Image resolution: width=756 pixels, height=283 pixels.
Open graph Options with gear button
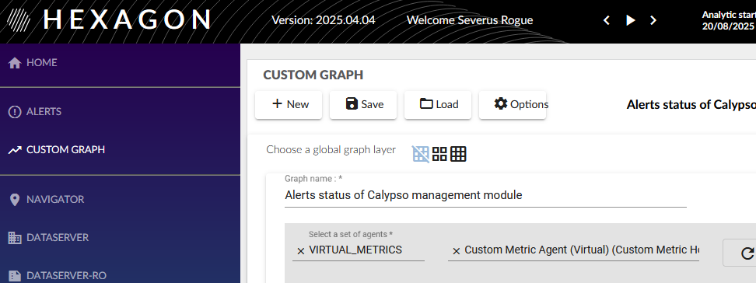(x=513, y=105)
